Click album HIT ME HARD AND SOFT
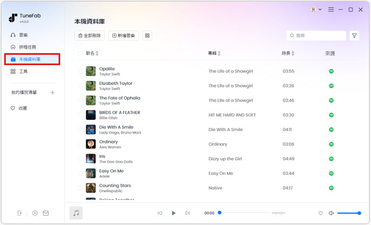The height and width of the screenshot is (225, 371). tap(232, 115)
